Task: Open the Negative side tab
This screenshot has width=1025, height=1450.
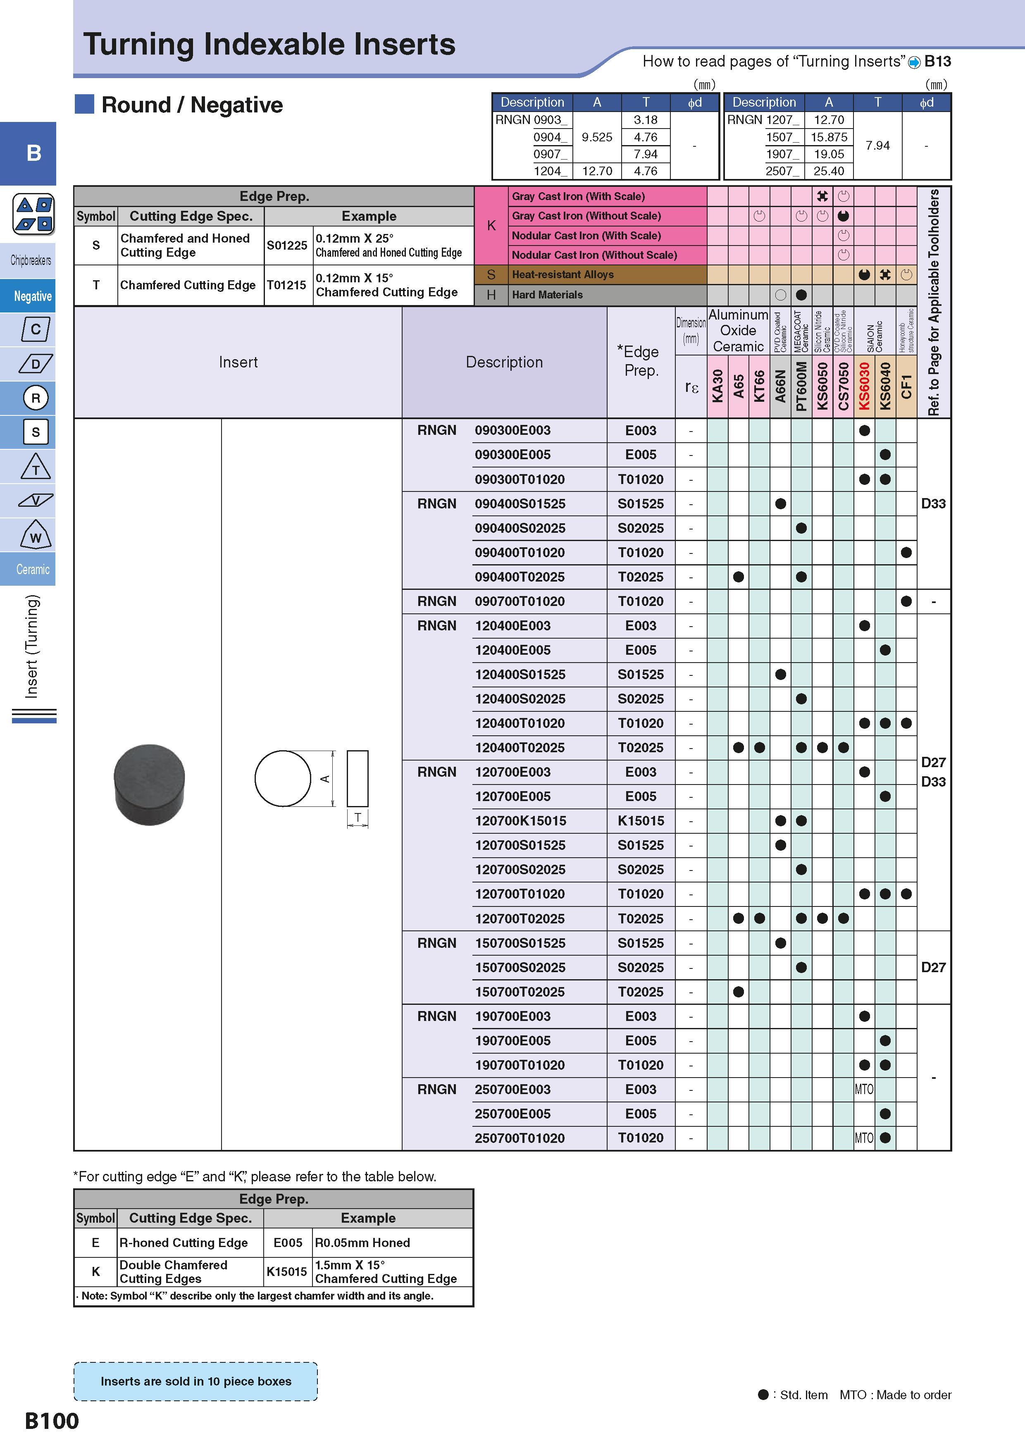Action: [x=28, y=296]
